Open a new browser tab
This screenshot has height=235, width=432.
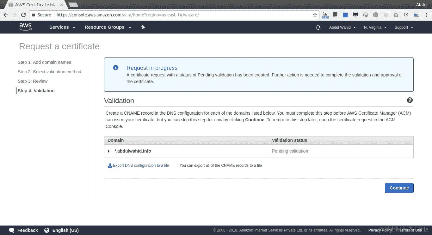tap(73, 5)
